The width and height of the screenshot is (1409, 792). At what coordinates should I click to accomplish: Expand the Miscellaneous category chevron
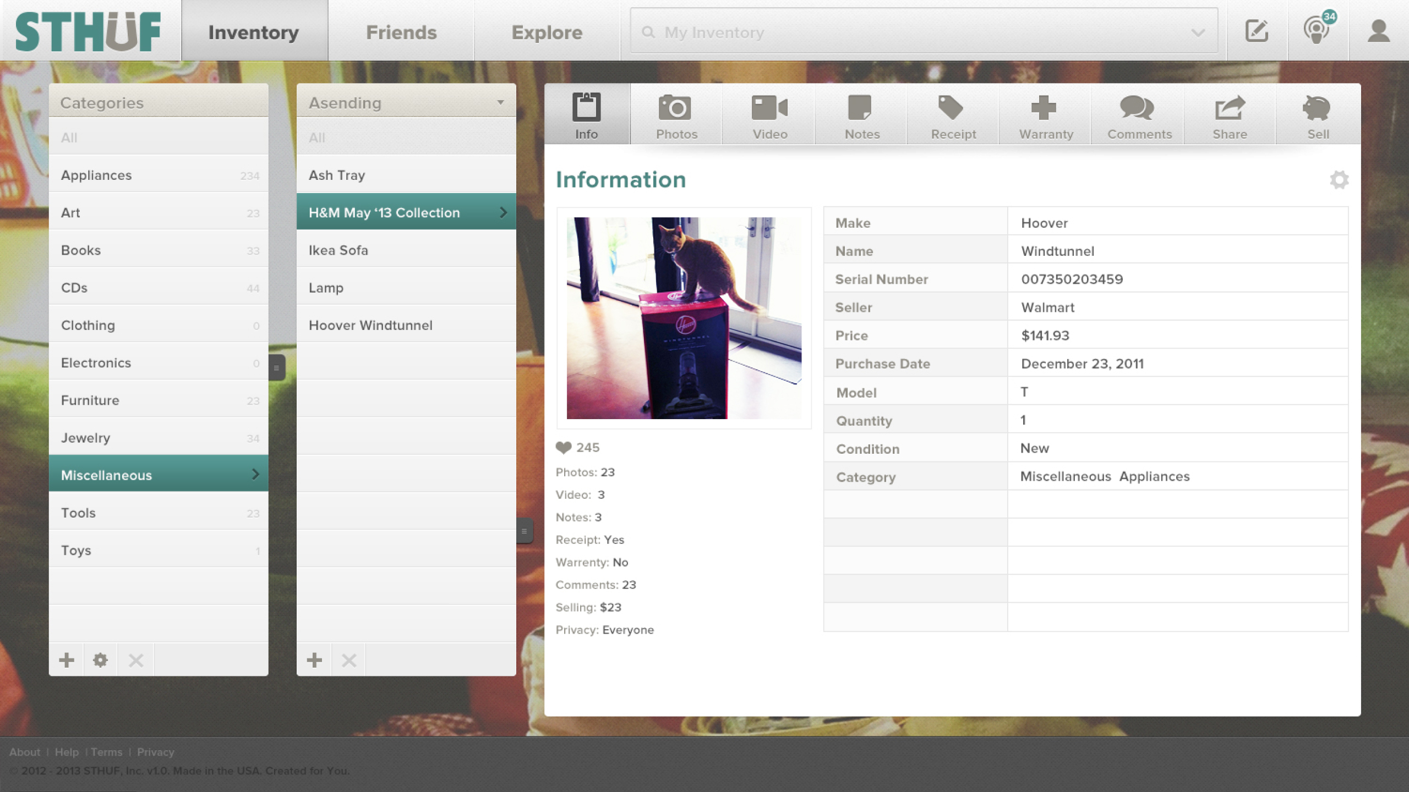coord(255,474)
